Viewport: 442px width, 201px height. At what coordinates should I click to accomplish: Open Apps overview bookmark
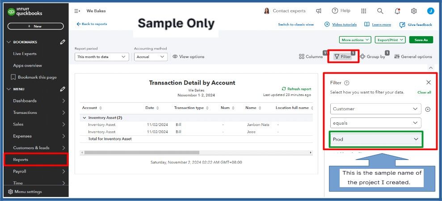[x=27, y=66]
